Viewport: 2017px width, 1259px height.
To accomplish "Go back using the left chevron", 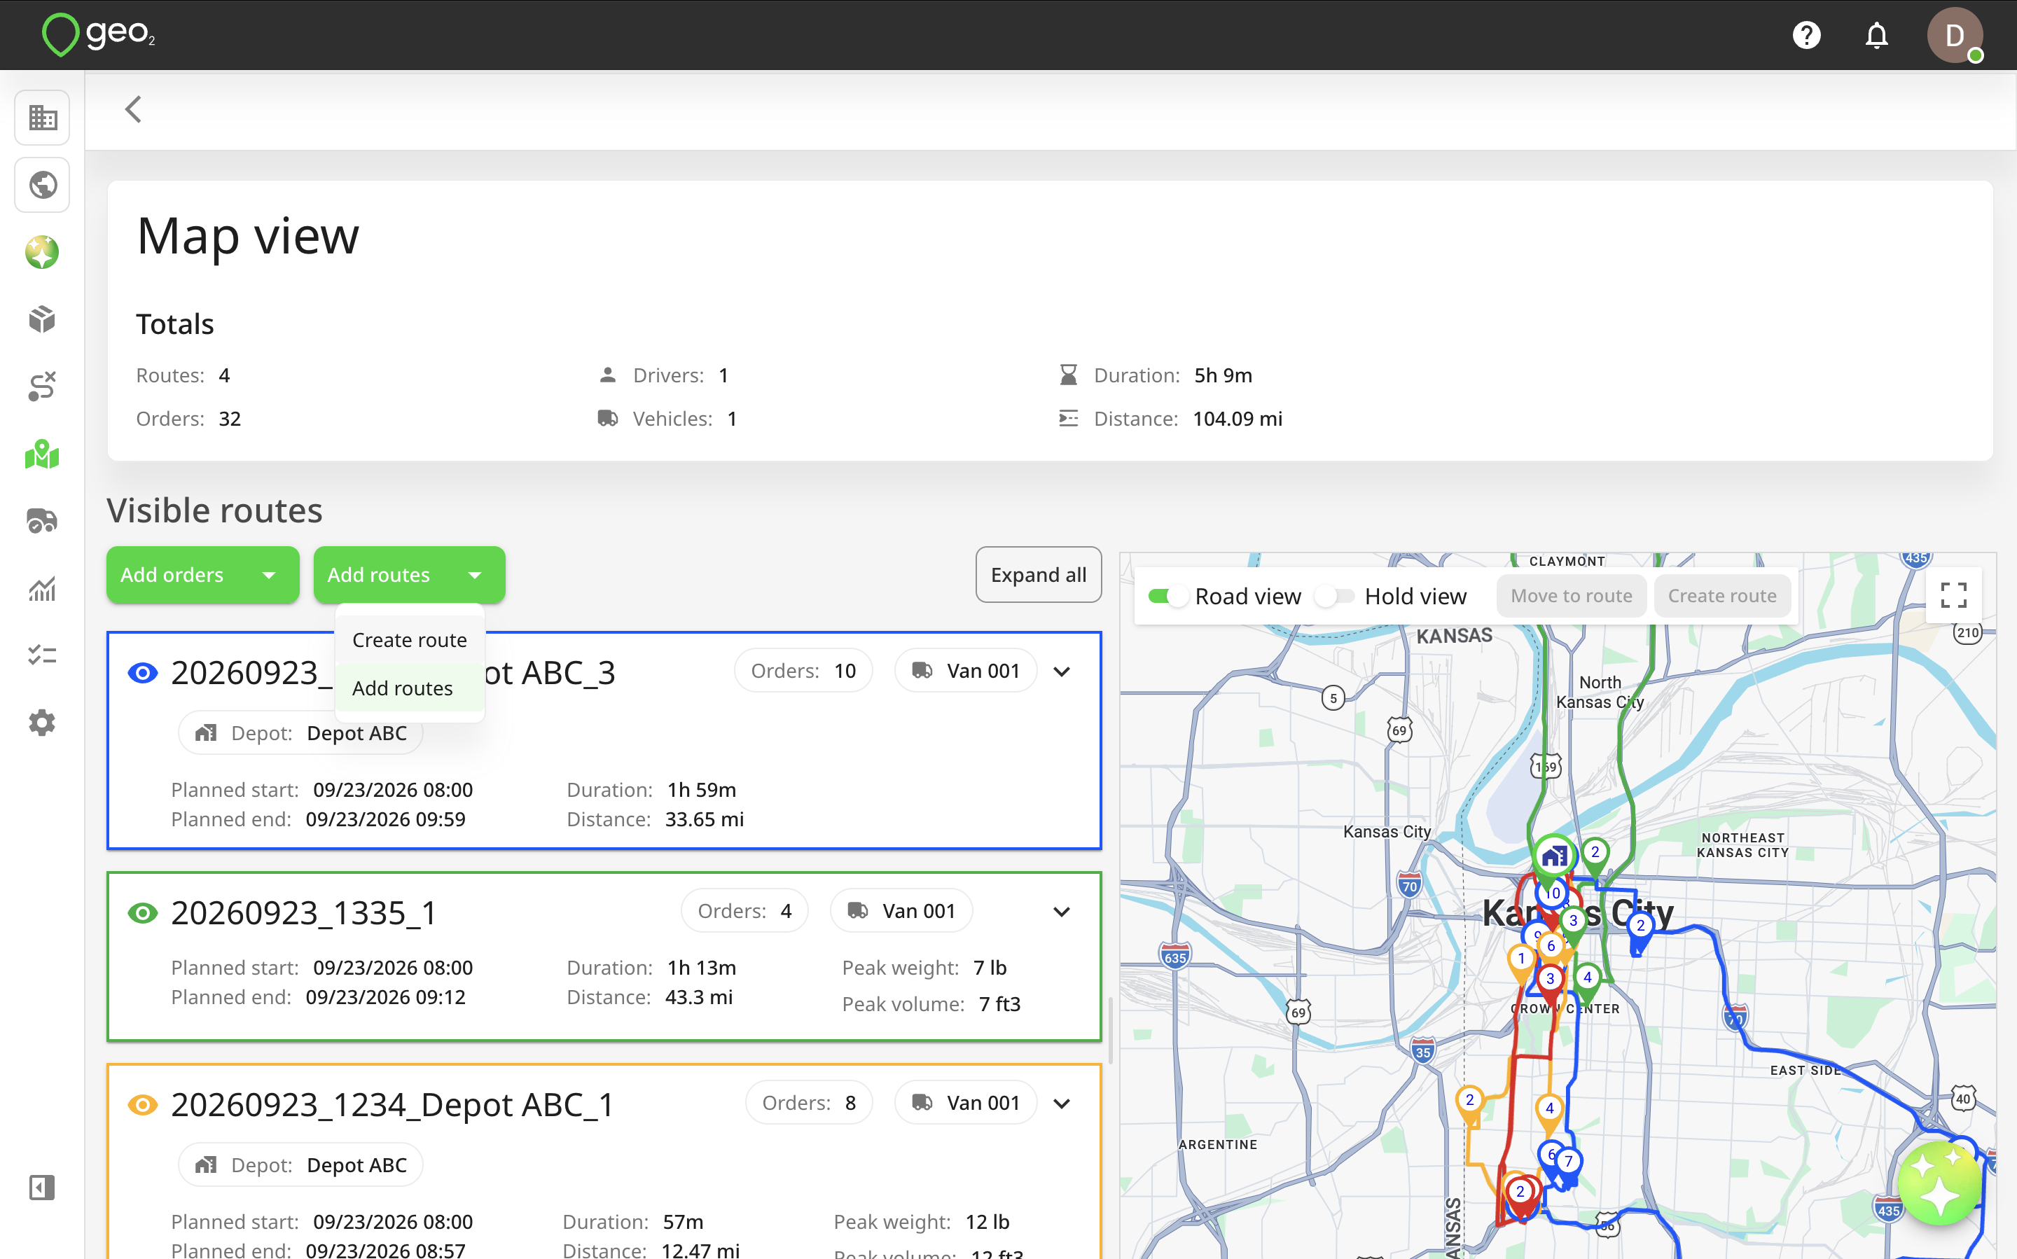I will click(x=133, y=109).
